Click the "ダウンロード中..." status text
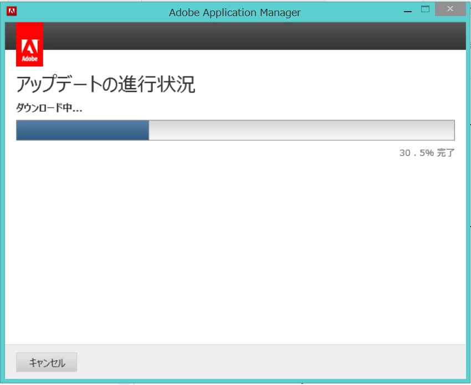Screen dimensions: 471x385 coord(49,108)
